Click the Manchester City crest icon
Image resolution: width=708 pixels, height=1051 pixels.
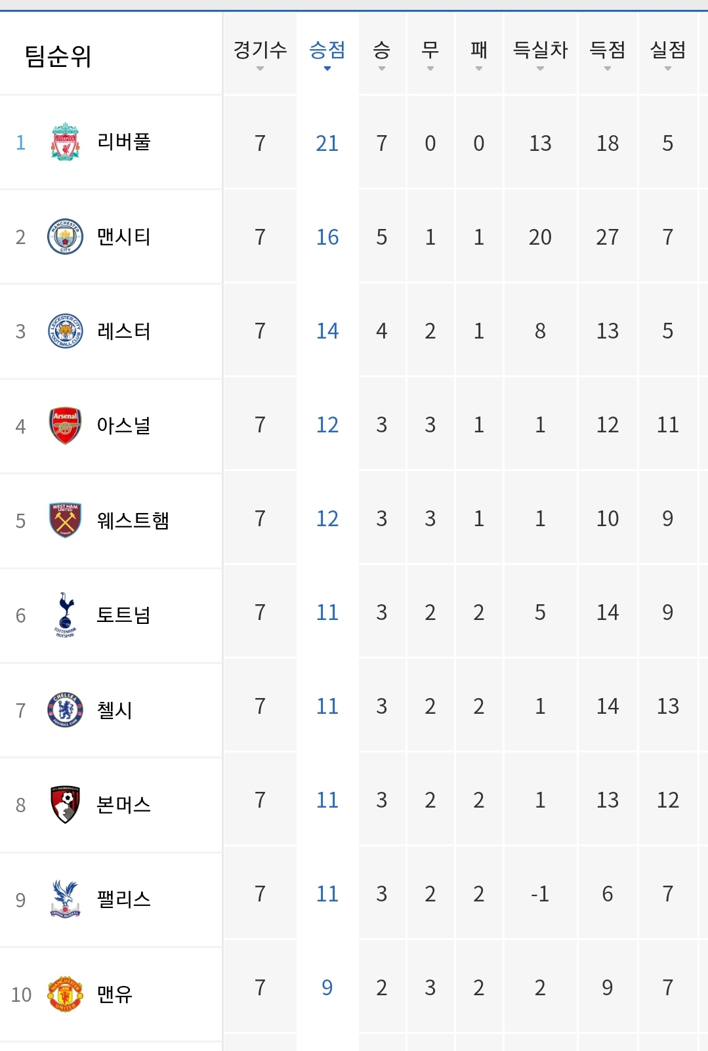[65, 236]
